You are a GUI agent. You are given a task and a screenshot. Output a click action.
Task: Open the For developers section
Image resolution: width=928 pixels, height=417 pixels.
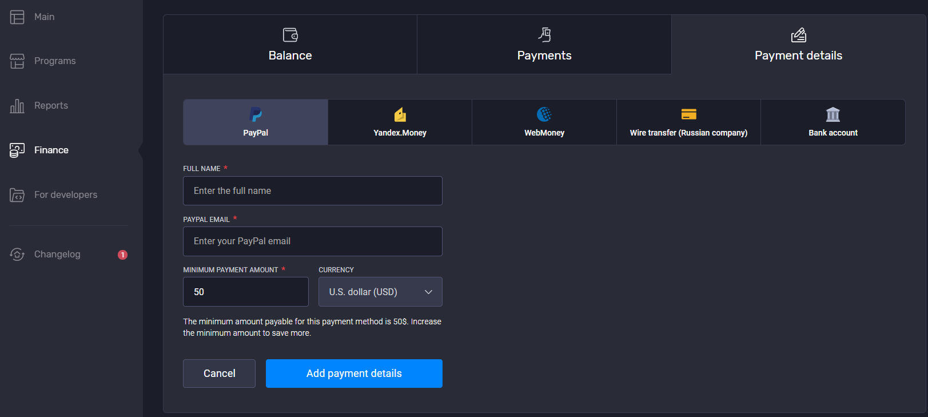click(x=66, y=195)
